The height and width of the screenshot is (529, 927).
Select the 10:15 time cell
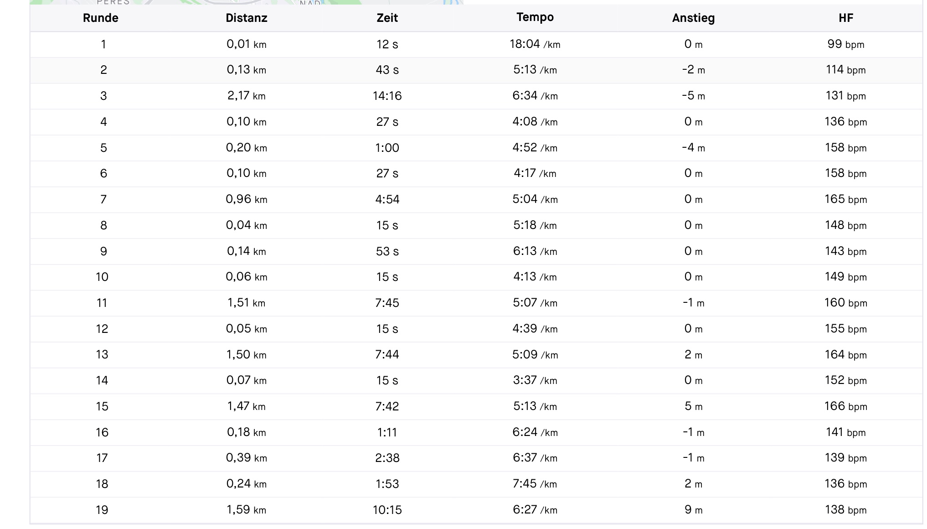click(387, 510)
